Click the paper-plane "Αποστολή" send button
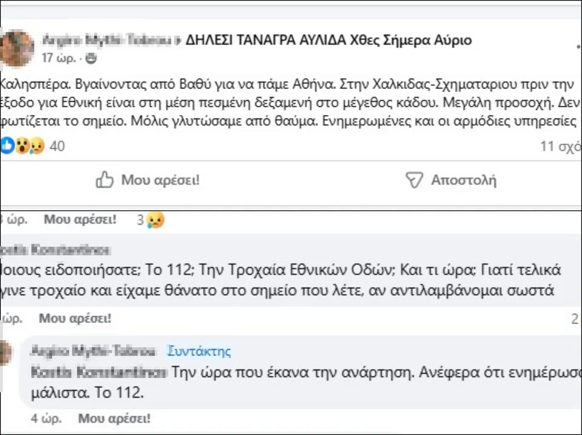The width and height of the screenshot is (582, 435). click(x=450, y=180)
